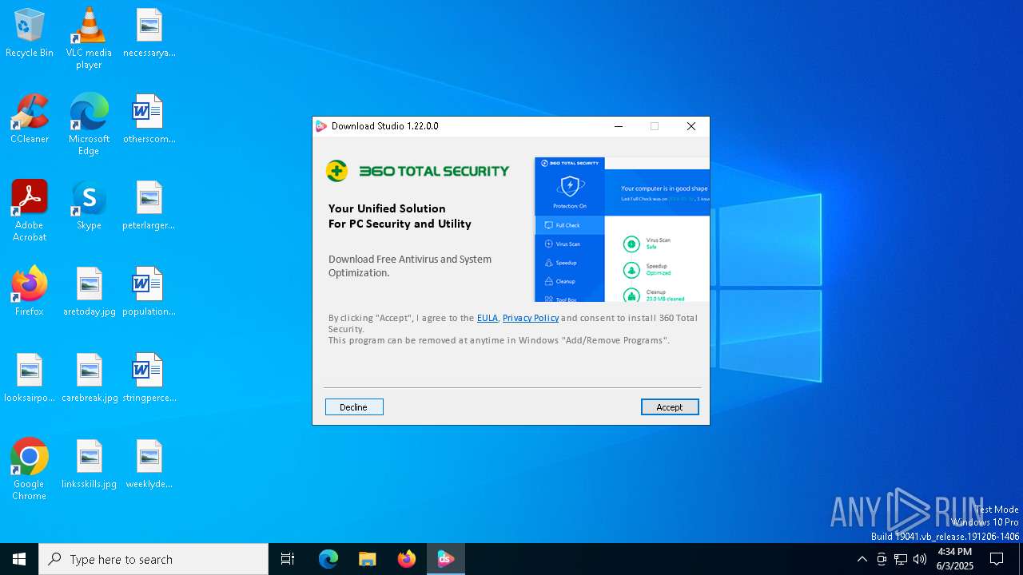The height and width of the screenshot is (575, 1023).
Task: Open the Windows Start menu
Action: 19,559
